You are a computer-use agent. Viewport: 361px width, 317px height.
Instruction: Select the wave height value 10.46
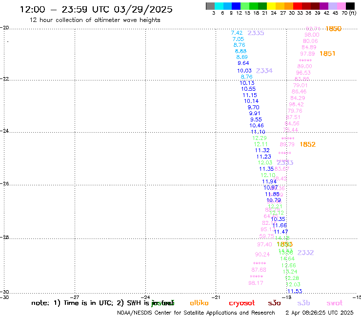tap(257, 125)
